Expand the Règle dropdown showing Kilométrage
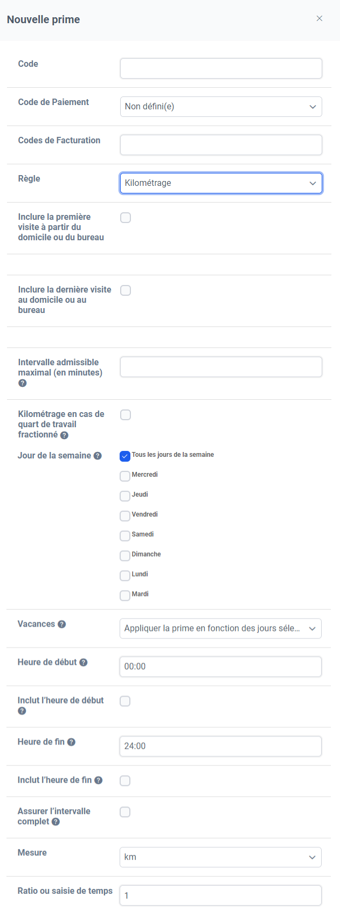Viewport: 340px width, 911px height. point(221,183)
